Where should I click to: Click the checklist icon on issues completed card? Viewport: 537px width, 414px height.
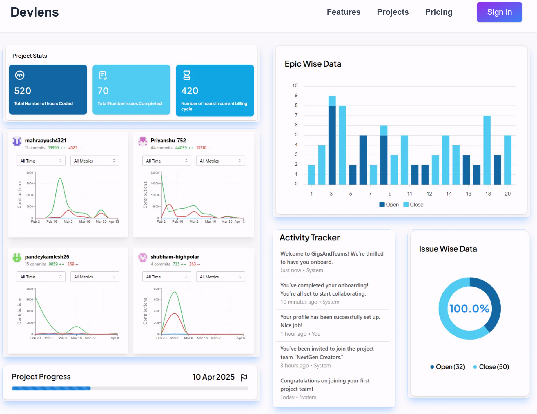103,75
